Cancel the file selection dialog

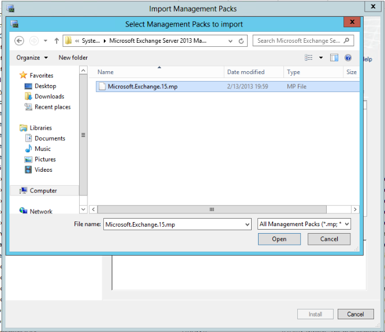click(329, 239)
